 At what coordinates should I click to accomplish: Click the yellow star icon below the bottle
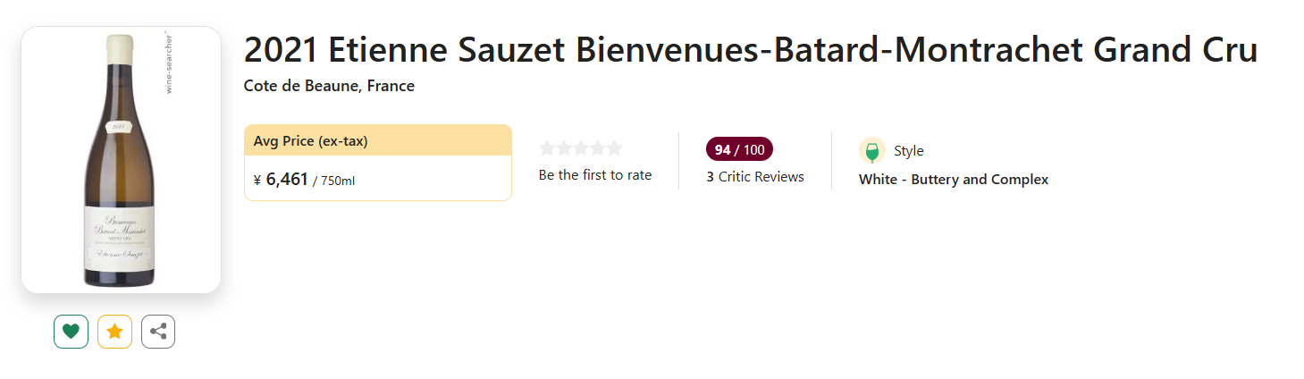[114, 332]
